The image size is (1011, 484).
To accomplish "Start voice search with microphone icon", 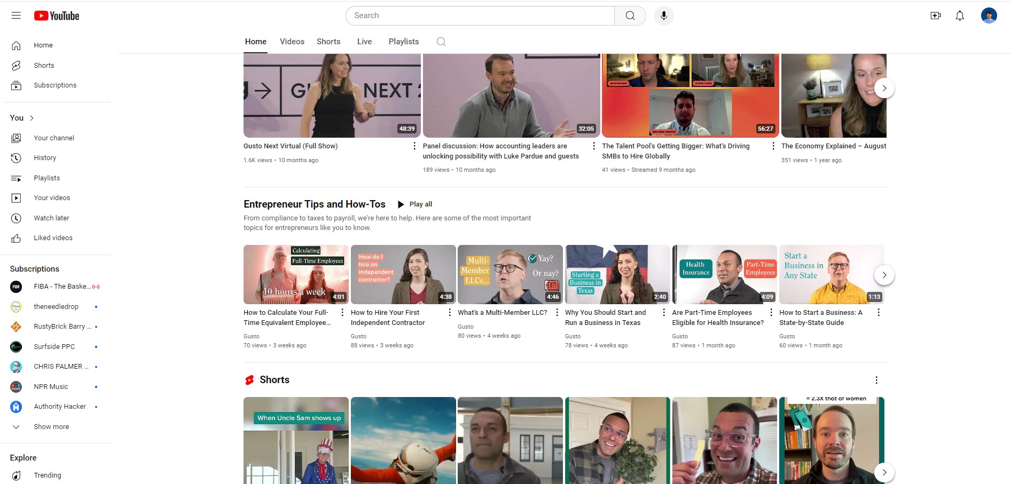I will [664, 15].
